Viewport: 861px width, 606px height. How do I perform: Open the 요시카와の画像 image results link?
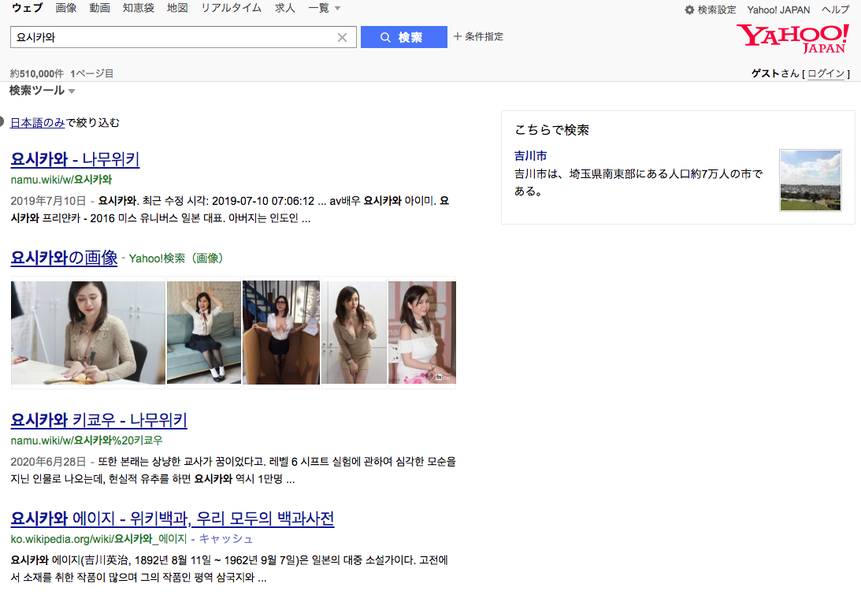(64, 258)
